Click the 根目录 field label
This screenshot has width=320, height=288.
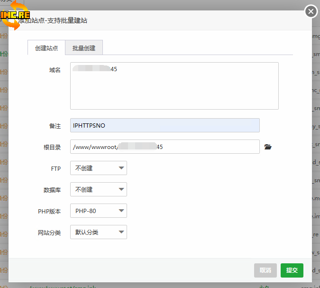coord(52,147)
